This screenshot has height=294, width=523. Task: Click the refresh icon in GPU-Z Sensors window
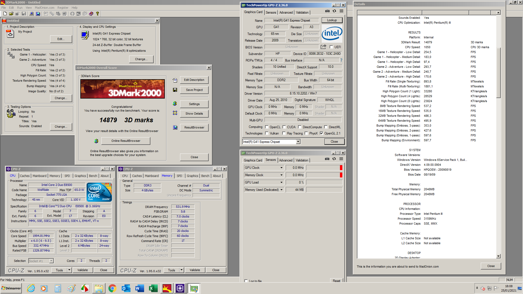[334, 159]
